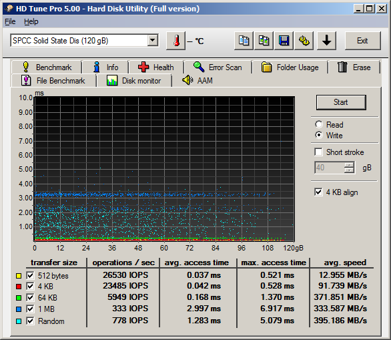The height and width of the screenshot is (340, 391).
Task: Switch to the Error Scan tab
Action: coord(218,67)
